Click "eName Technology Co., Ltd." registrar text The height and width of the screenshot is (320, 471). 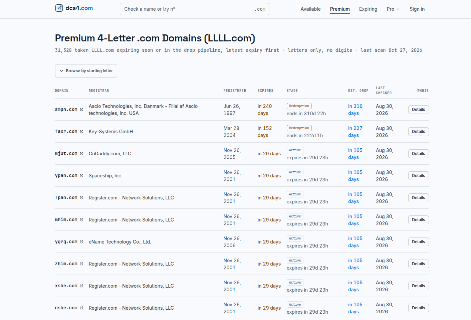coord(120,242)
